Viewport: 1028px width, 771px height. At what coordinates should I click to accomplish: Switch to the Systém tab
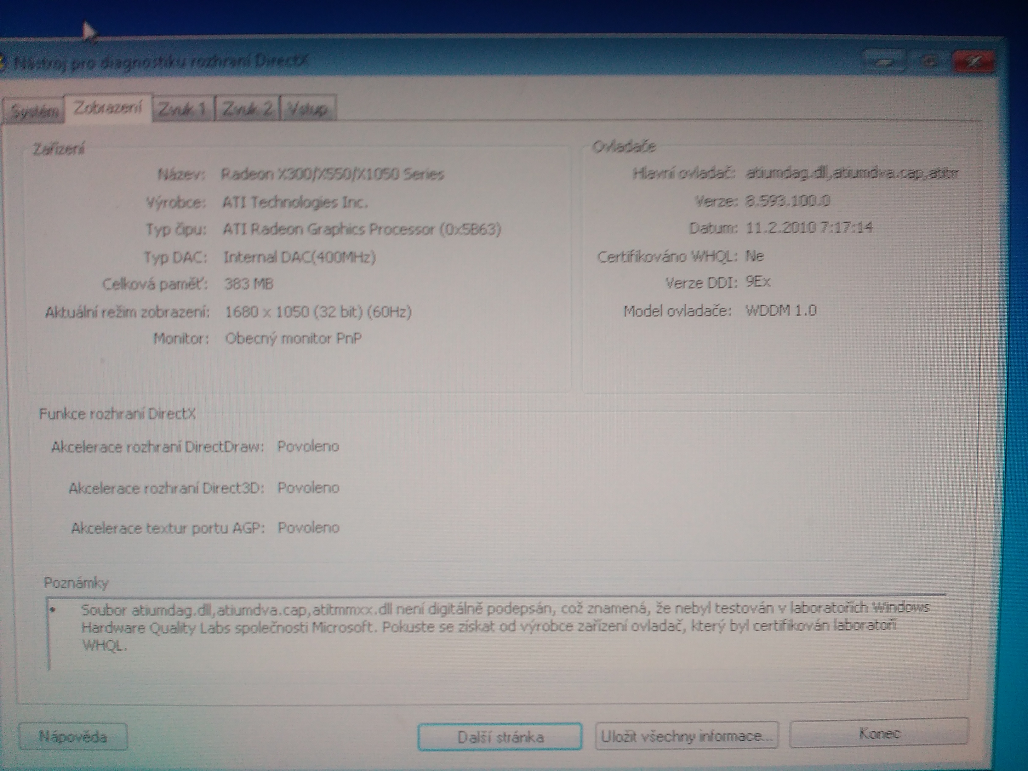[x=33, y=111]
